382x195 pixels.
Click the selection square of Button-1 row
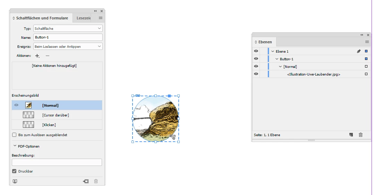[366, 59]
